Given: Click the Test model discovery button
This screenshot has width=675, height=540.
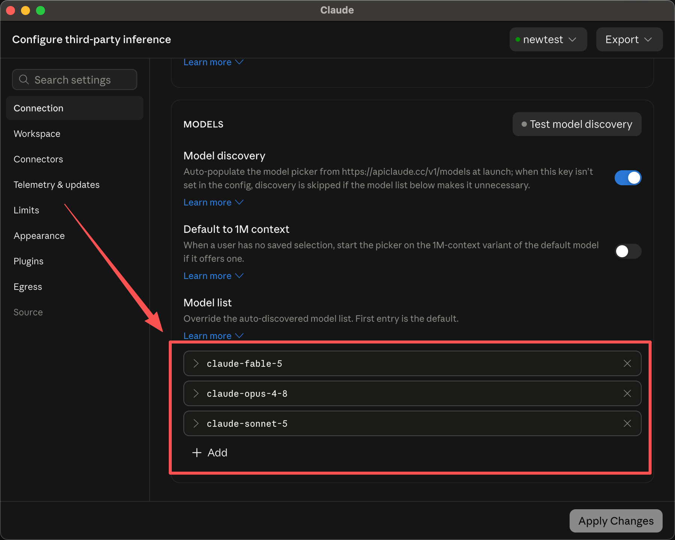Looking at the screenshot, I should coord(577,124).
